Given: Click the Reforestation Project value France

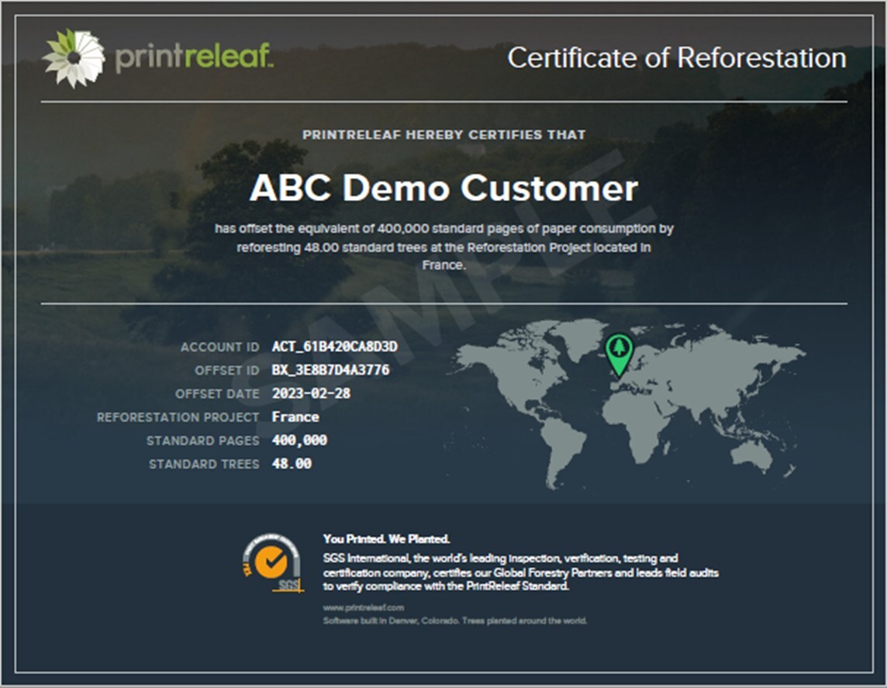Looking at the screenshot, I should [x=295, y=417].
